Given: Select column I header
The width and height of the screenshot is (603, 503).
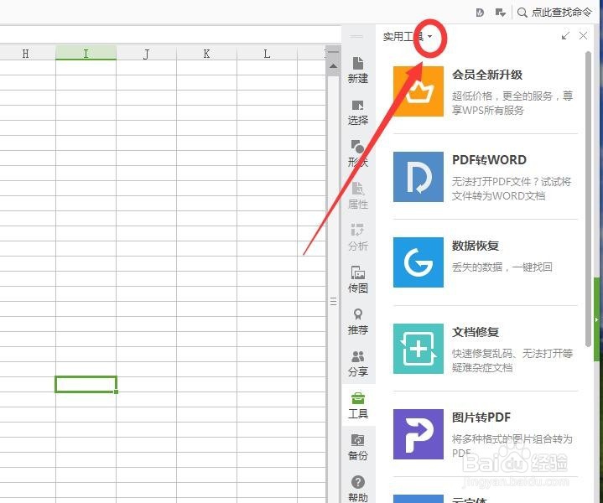Looking at the screenshot, I should 86,54.
